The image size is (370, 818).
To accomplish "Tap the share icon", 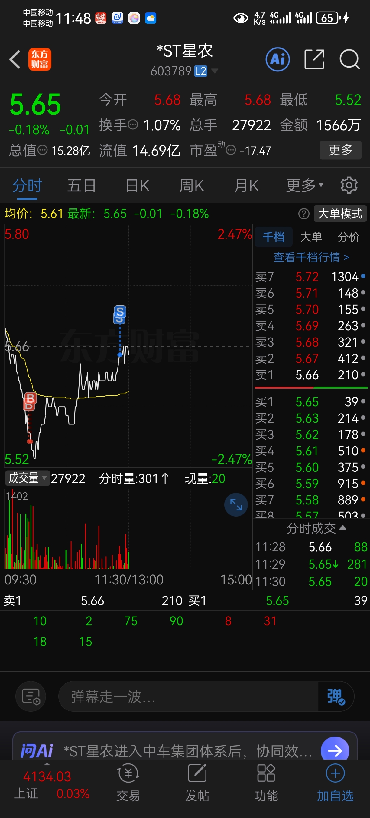I will 314,59.
